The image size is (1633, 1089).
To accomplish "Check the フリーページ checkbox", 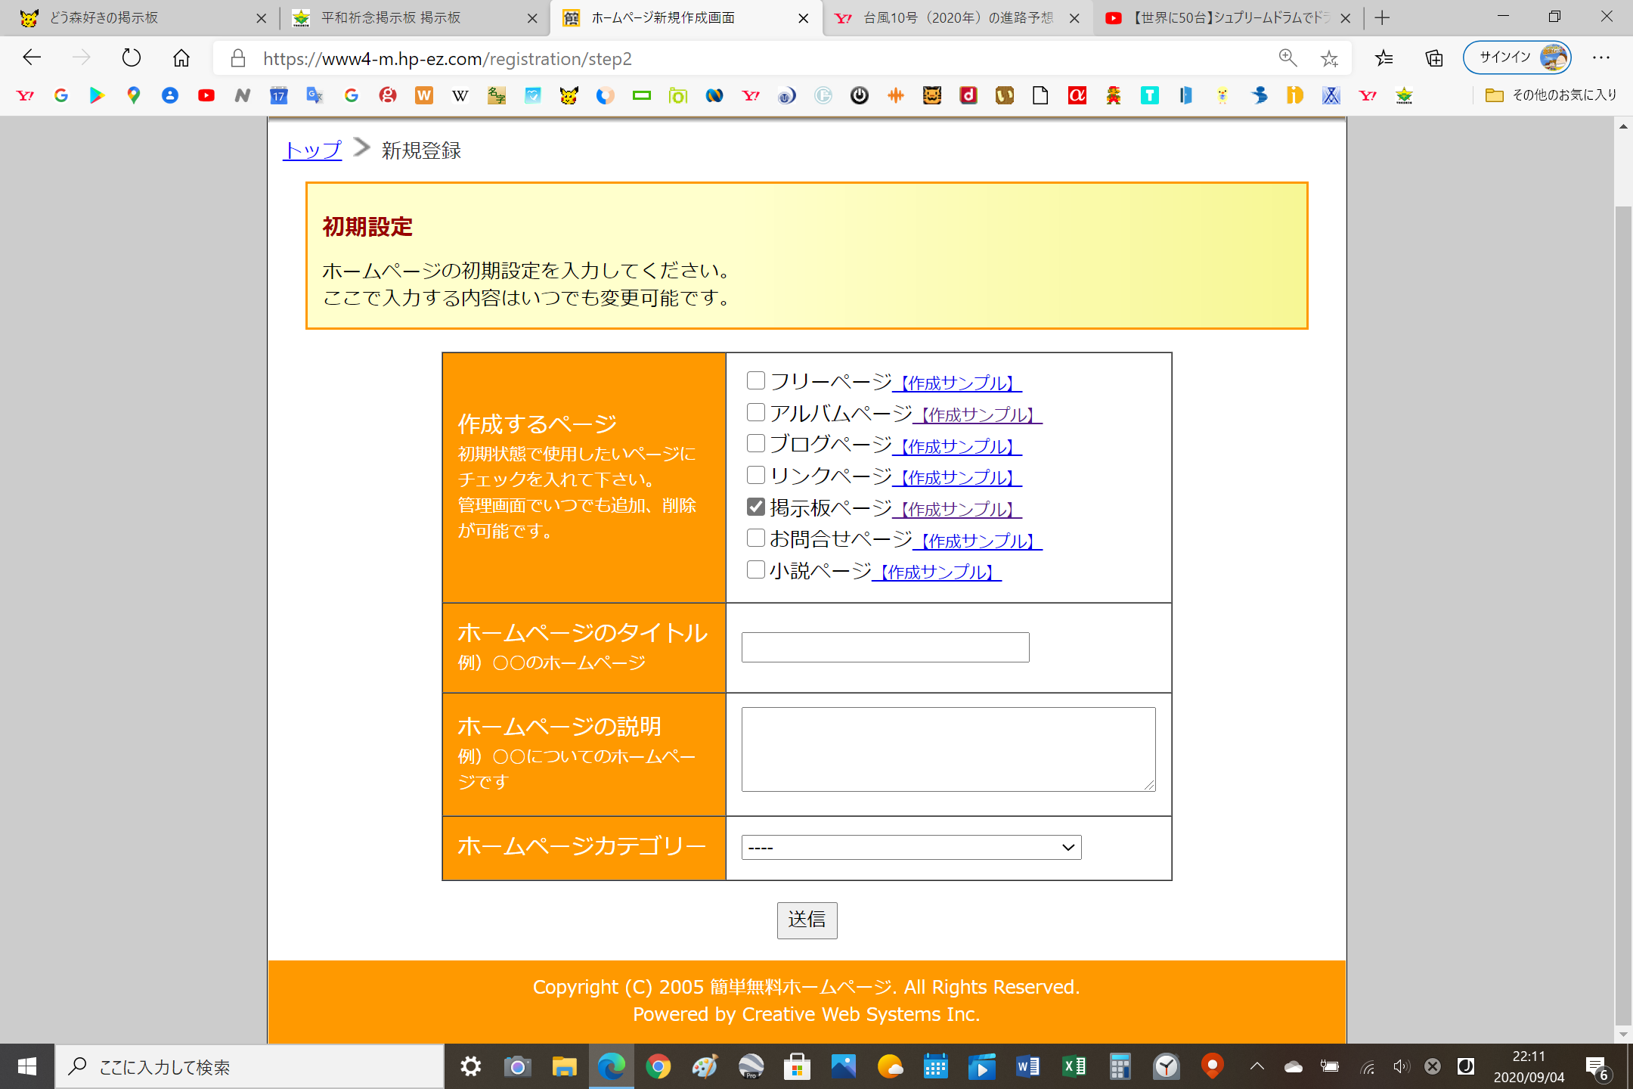I will coord(755,380).
